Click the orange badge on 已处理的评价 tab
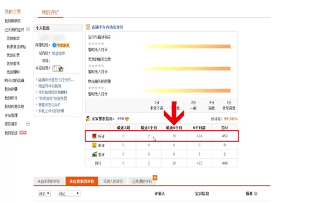Viewport: 324px width, 203px height. click(x=155, y=178)
